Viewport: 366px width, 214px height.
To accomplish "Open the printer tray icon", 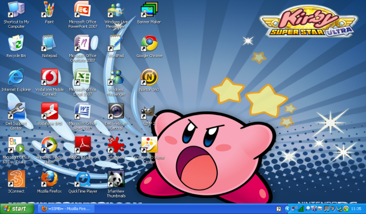I will 320,209.
